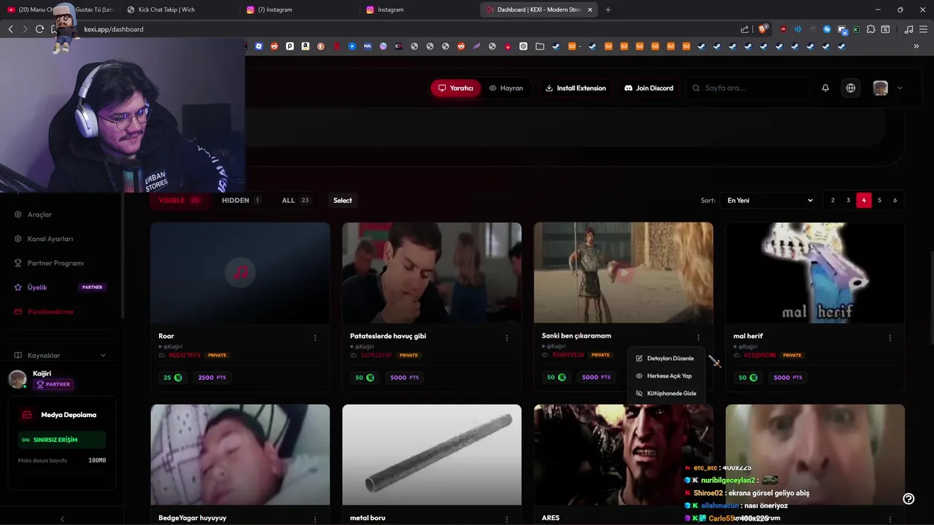Click the Medya Depolama storage icon

click(x=27, y=415)
